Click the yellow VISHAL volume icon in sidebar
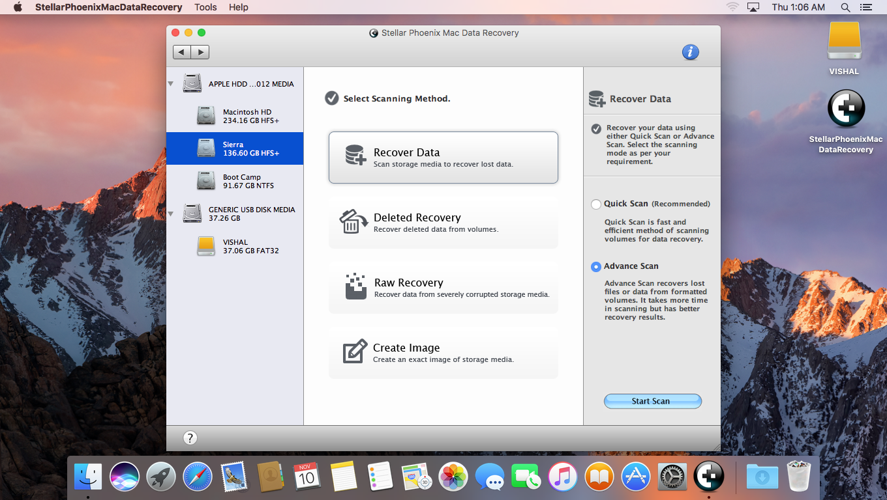The height and width of the screenshot is (500, 887). tap(206, 246)
